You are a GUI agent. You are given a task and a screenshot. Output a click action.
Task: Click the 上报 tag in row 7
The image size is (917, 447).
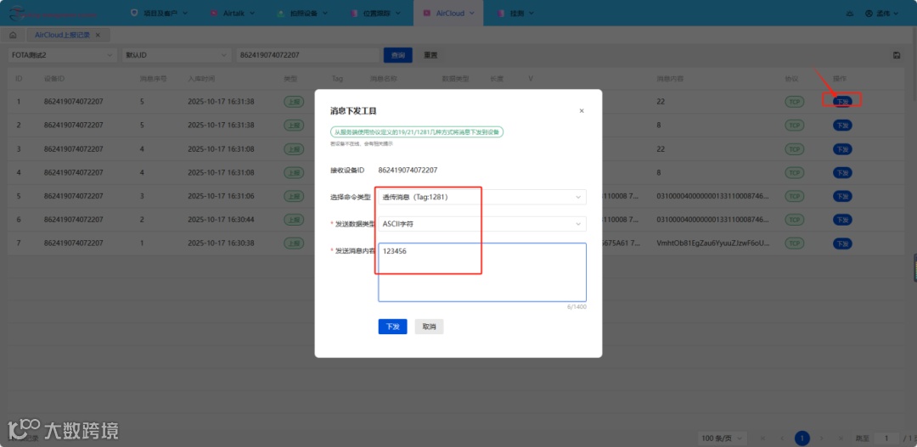pos(294,243)
